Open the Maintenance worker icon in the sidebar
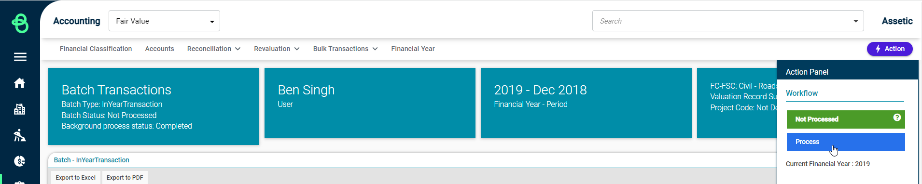The image size is (922, 184). 20,135
